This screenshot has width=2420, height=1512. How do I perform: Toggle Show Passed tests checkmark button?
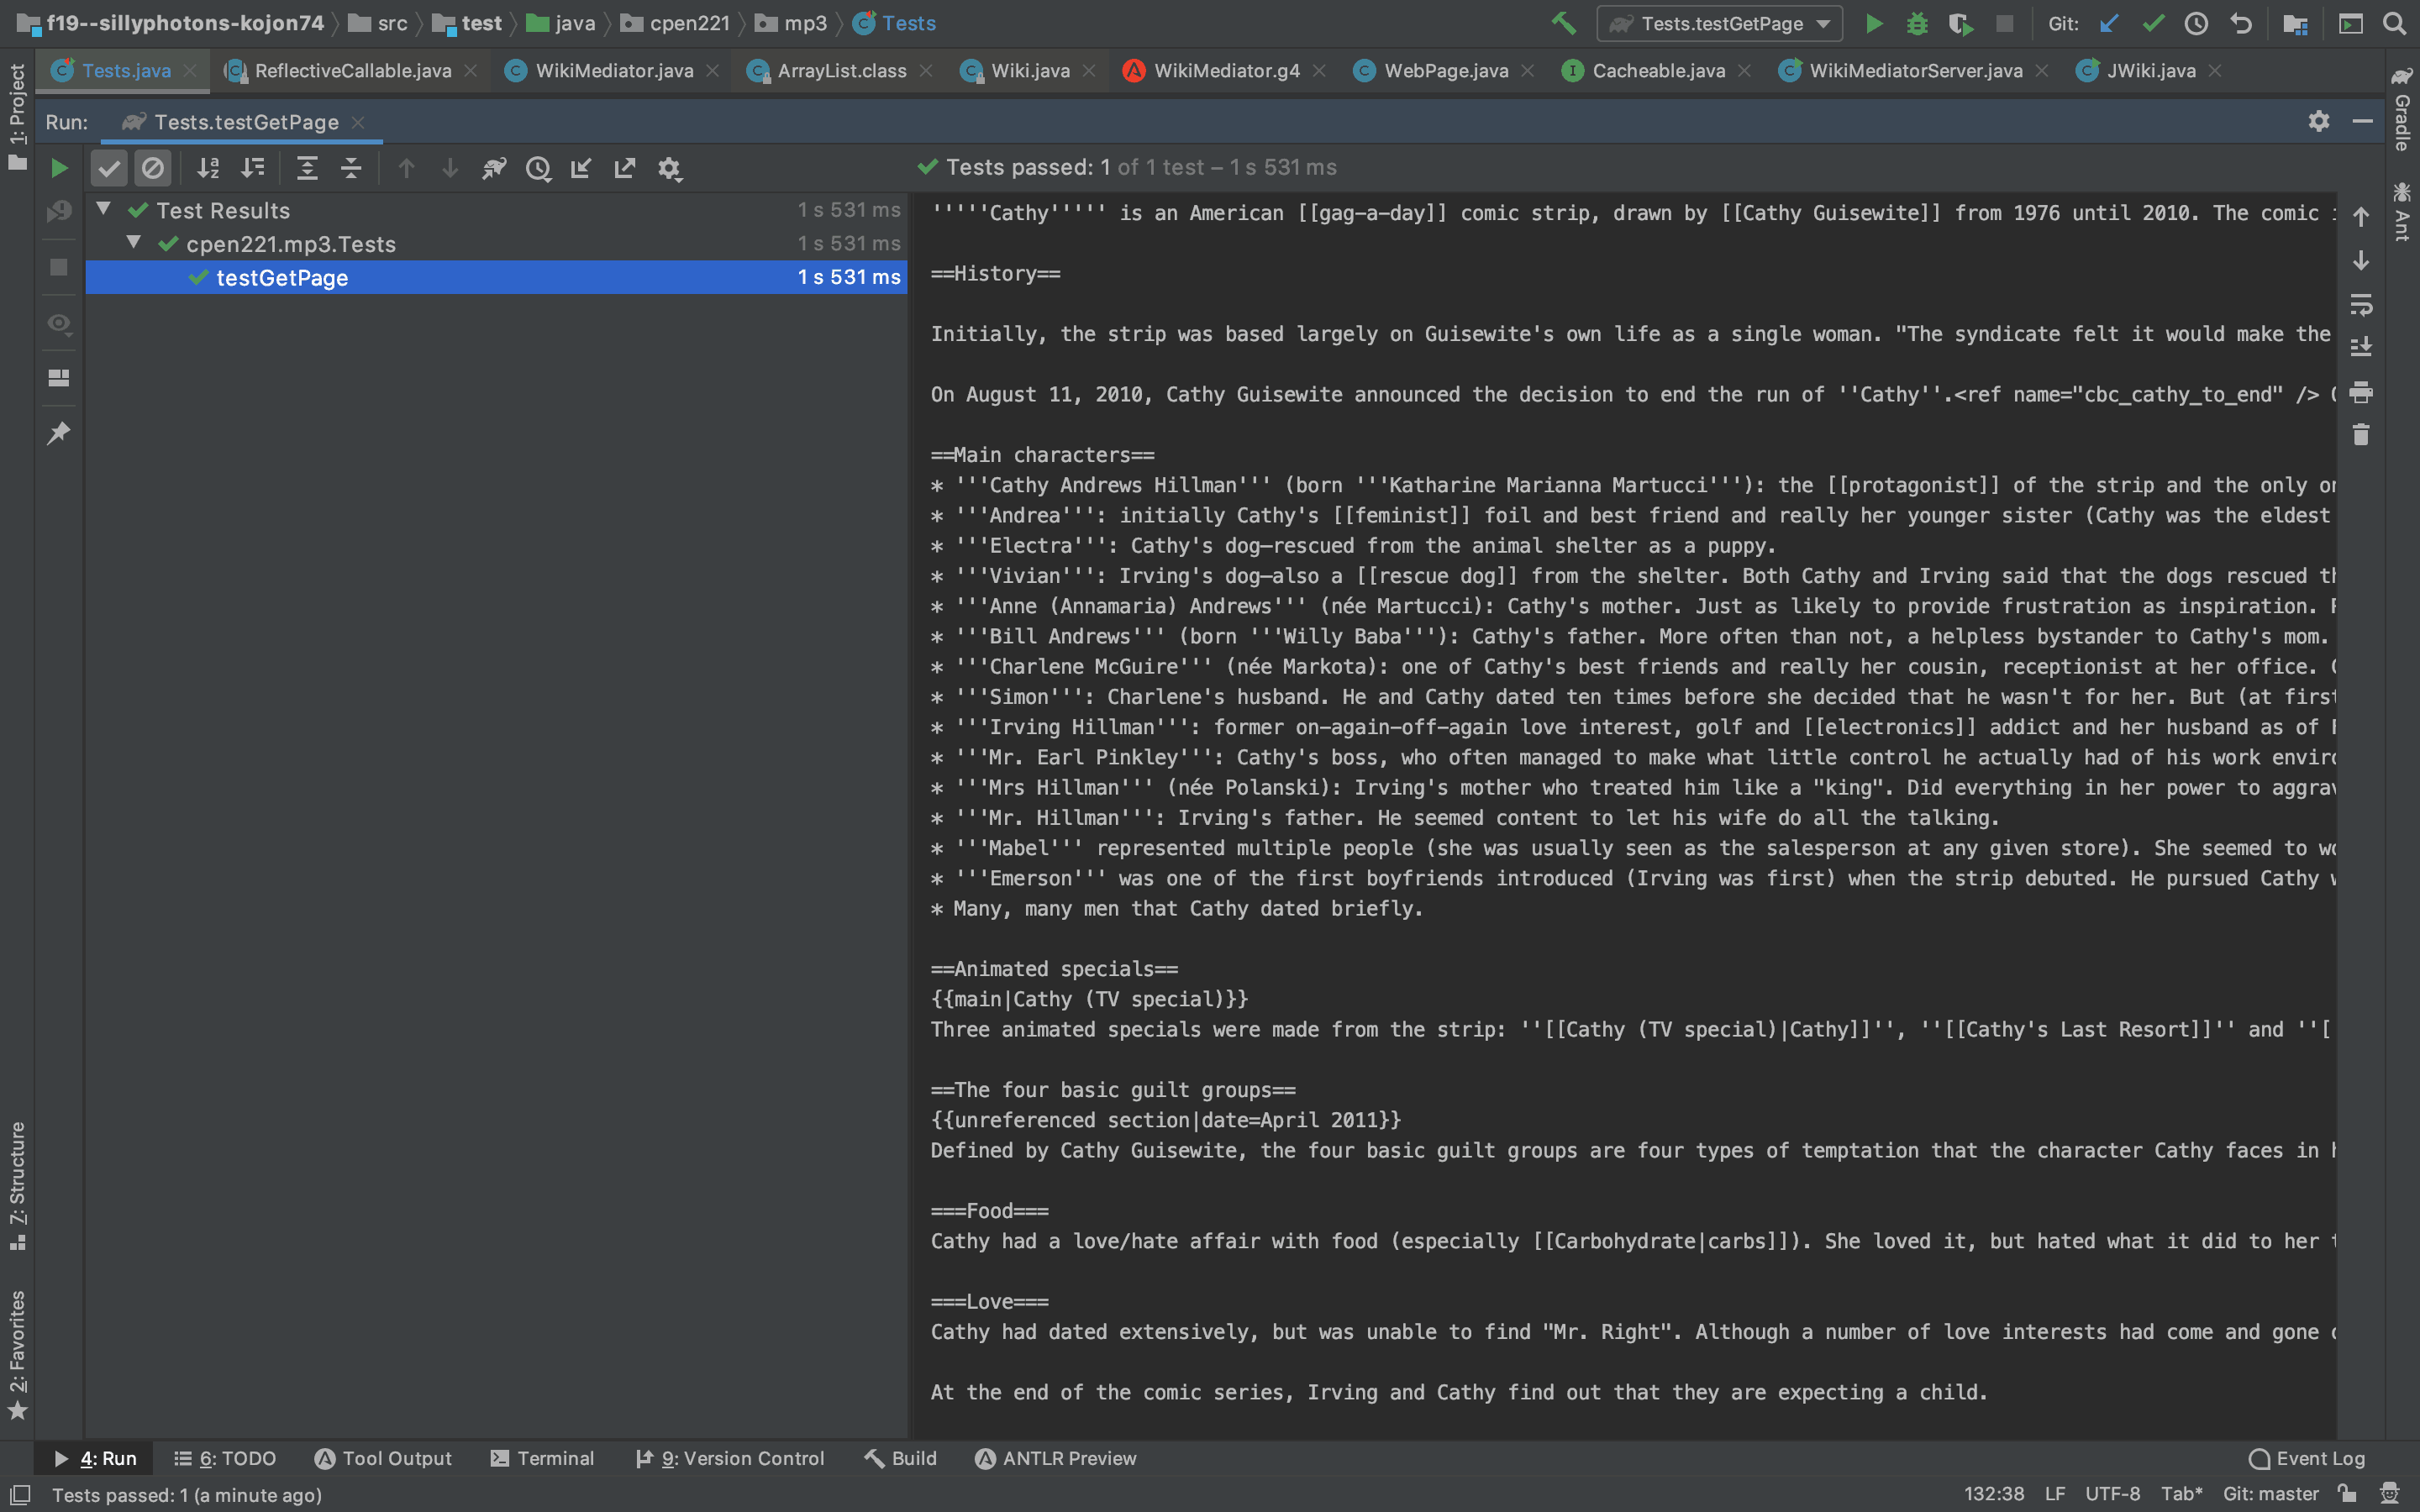pos(109,168)
